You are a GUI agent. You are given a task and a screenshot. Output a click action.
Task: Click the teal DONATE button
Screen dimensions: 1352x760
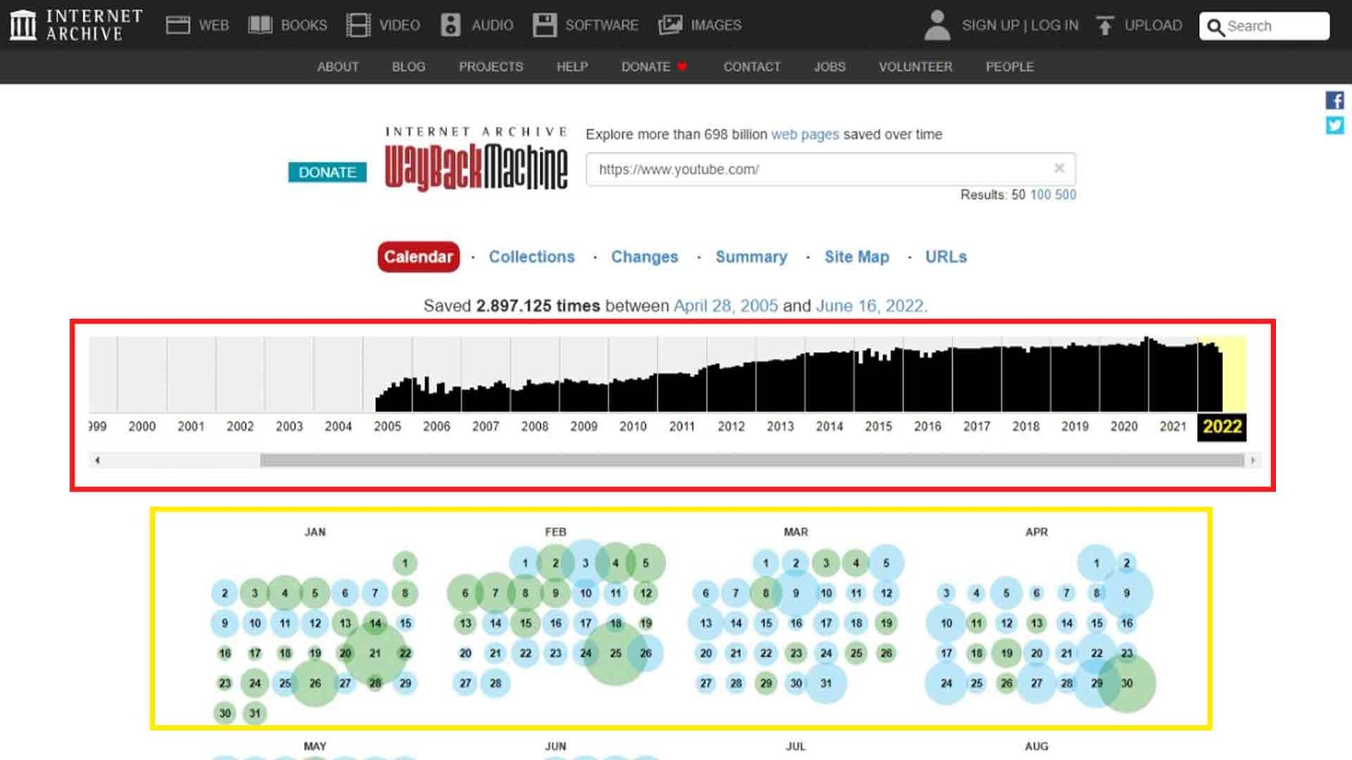[327, 172]
